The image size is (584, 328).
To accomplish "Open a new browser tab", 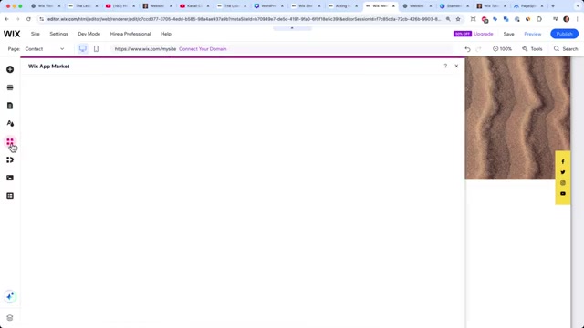I will [x=553, y=6].
